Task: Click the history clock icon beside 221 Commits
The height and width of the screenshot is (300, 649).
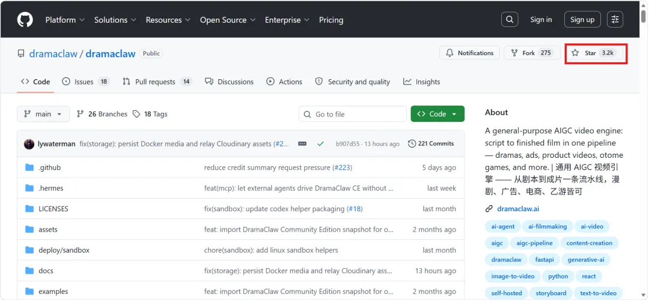Action: click(412, 144)
